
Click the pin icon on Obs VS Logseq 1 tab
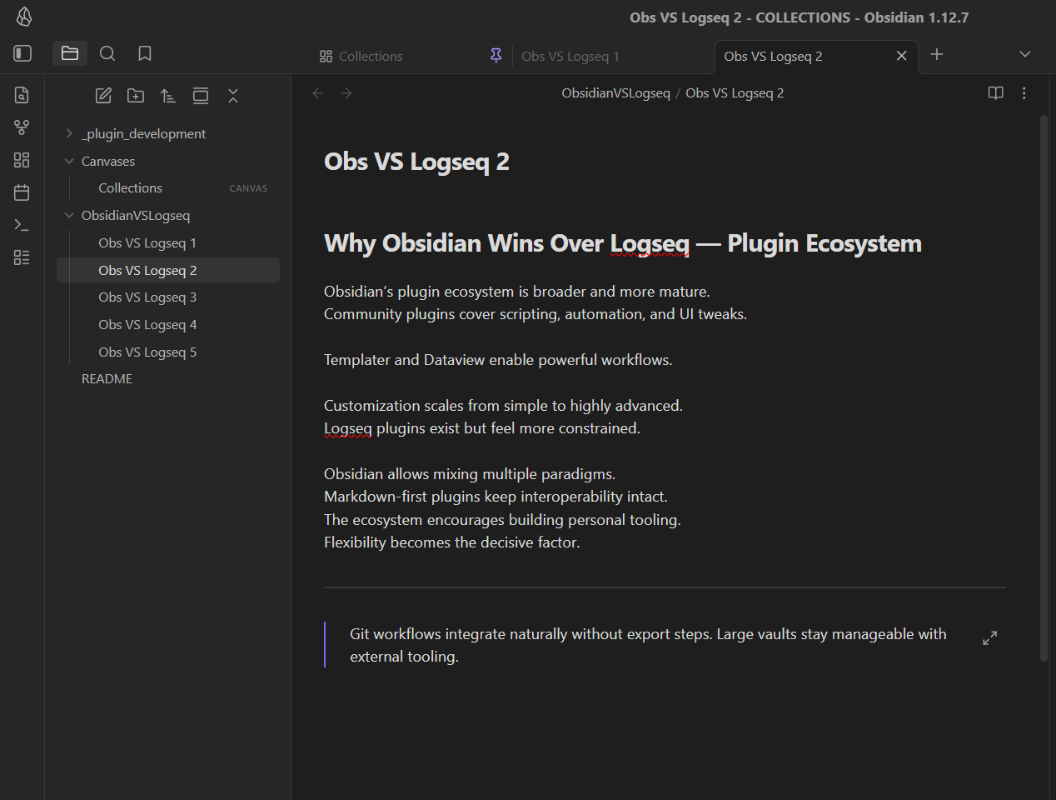point(496,56)
